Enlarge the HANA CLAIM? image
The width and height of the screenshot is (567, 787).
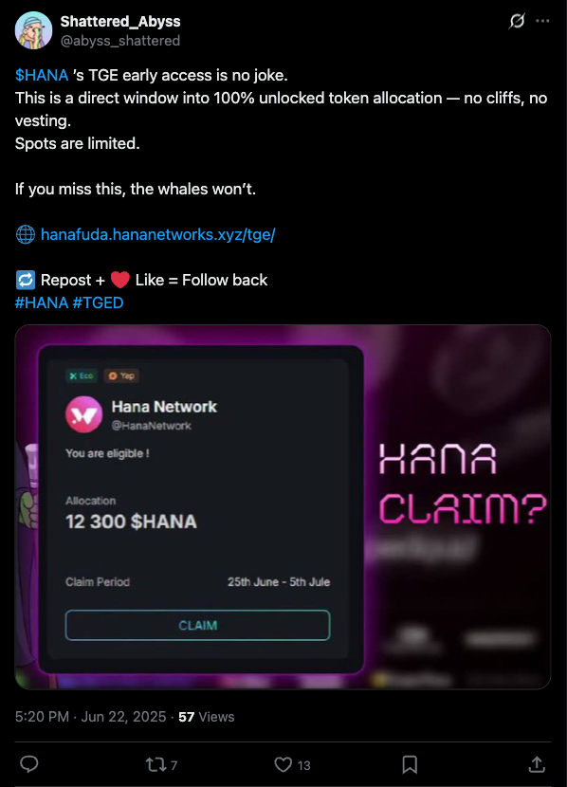[x=283, y=507]
